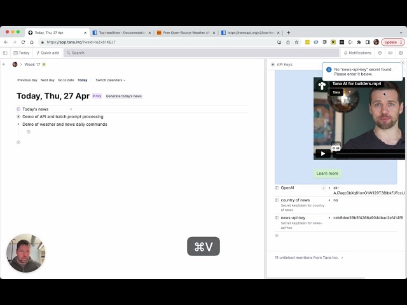The image size is (407, 305).
Task: Click the Update button in Chrome
Action: coord(390,42)
